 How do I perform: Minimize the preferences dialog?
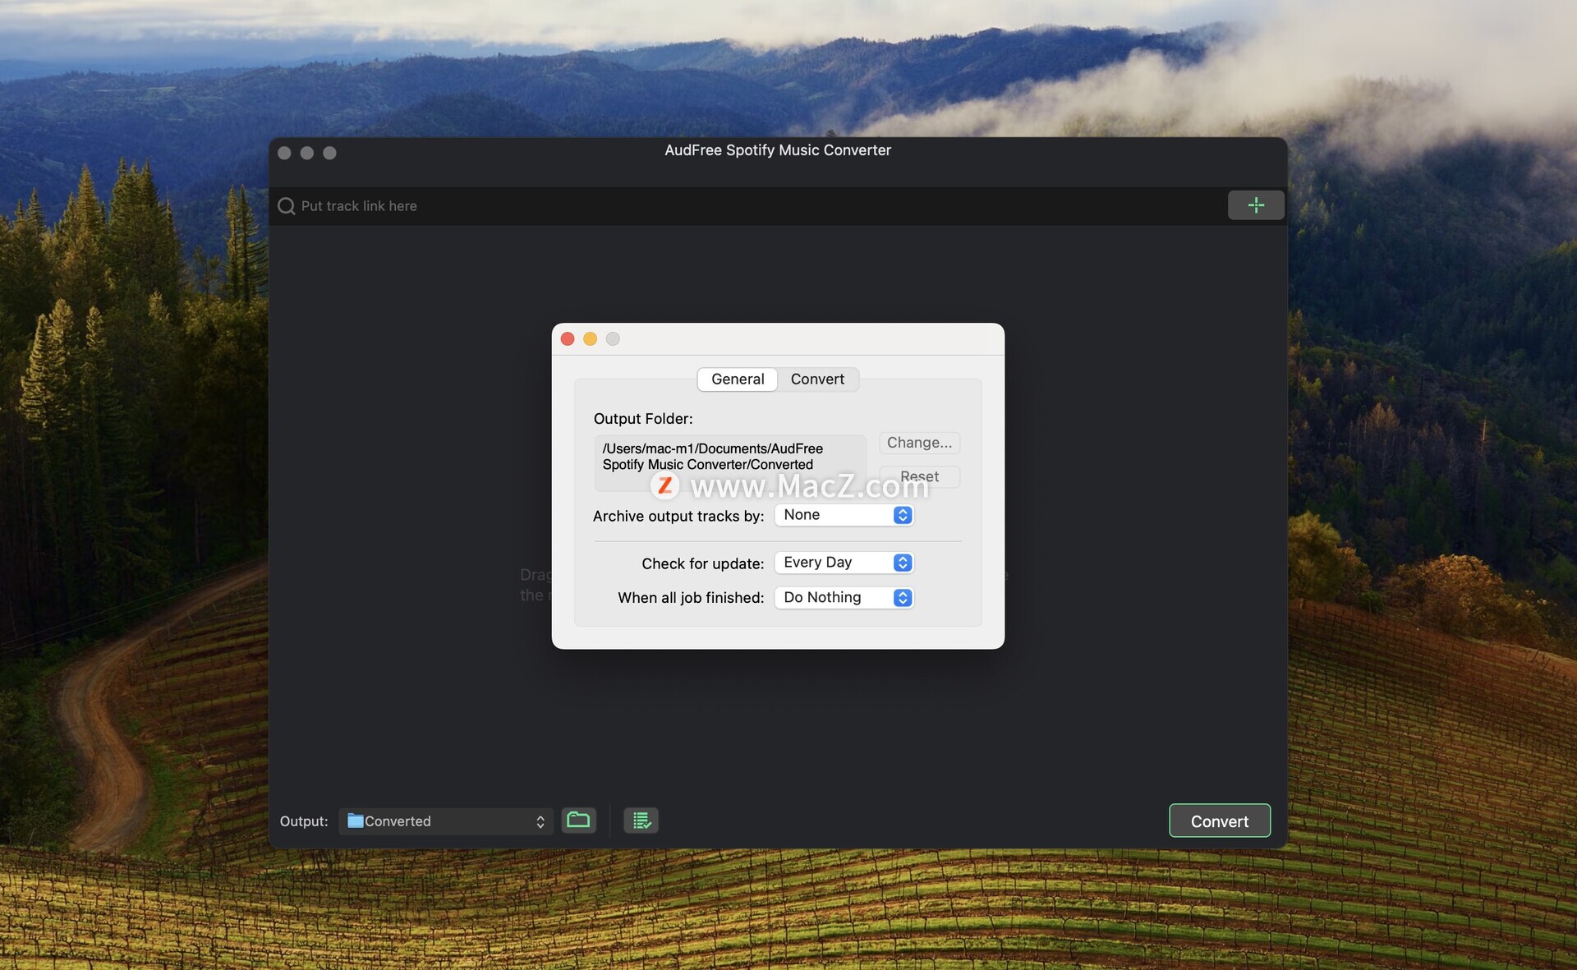pyautogui.click(x=590, y=339)
